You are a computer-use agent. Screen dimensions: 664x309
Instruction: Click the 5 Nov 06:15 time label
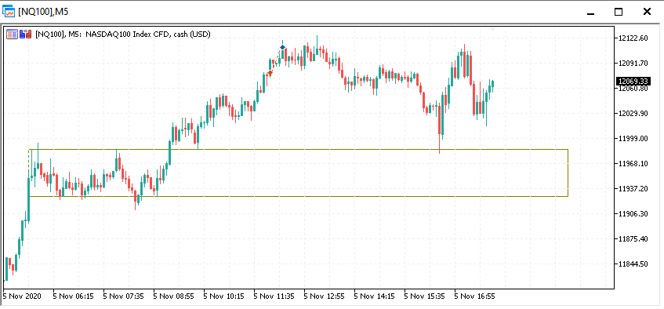point(73,296)
